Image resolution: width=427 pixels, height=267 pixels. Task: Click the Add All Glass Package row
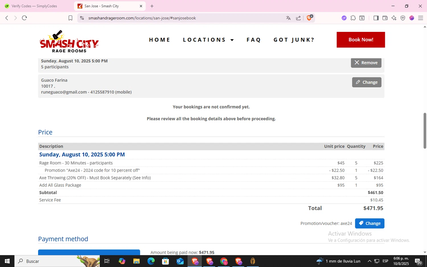coord(211,185)
